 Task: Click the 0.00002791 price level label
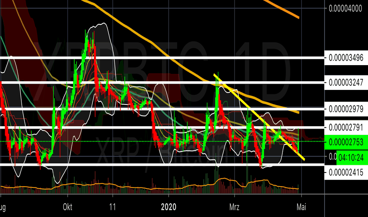(x=346, y=127)
